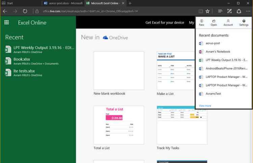This screenshot has width=253, height=163.
Task: Add page to favorites star
Action: 207,11
